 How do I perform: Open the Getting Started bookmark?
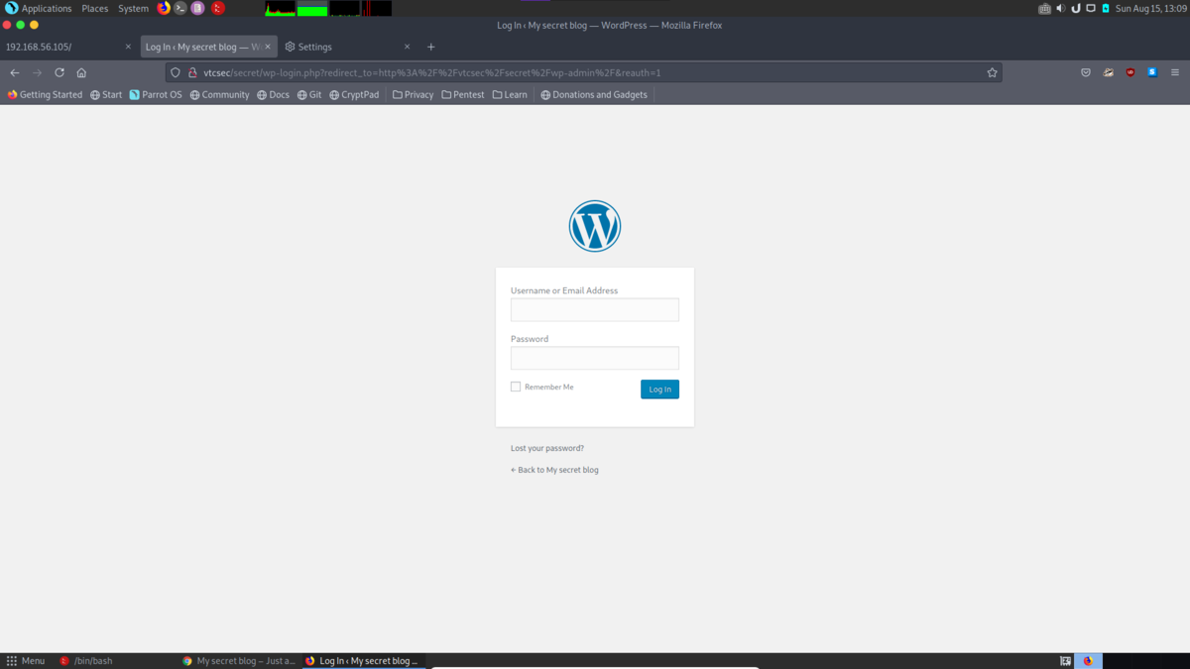tap(45, 95)
